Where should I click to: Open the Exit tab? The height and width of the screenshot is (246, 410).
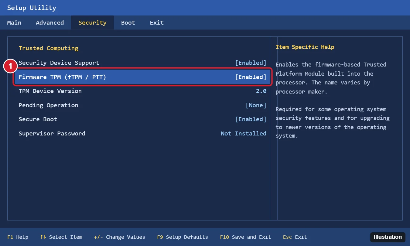157,23
